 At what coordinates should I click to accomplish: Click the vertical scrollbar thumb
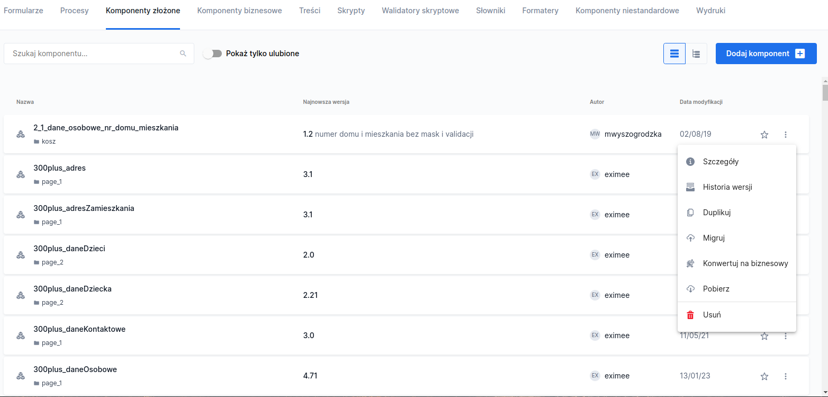click(825, 91)
